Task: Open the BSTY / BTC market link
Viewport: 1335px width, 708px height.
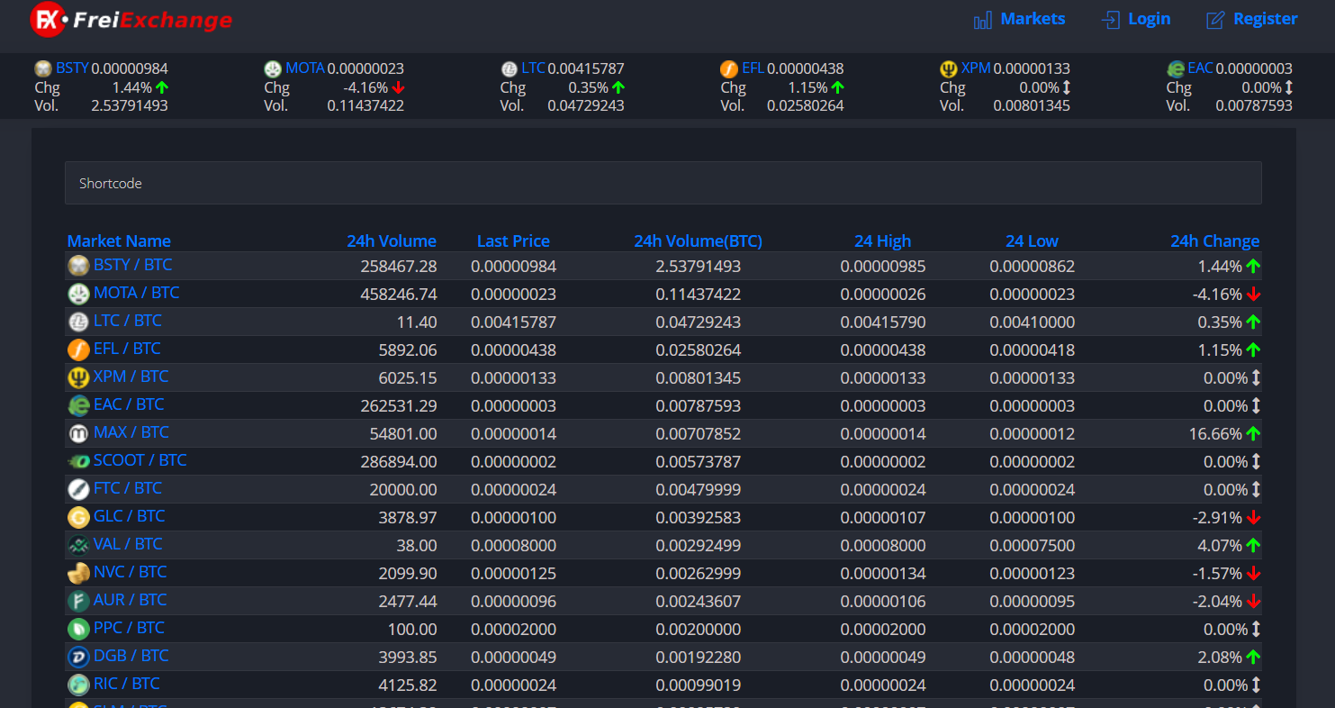Action: (132, 265)
